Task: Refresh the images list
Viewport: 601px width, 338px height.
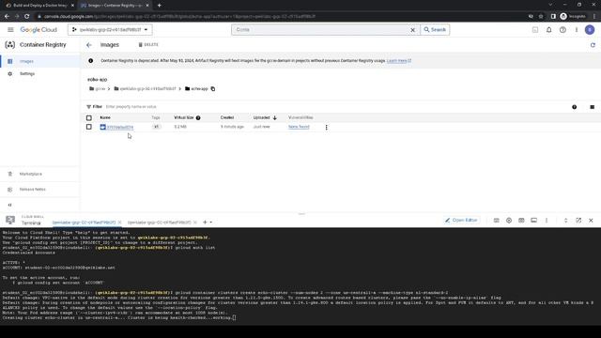Action: [x=593, y=45]
